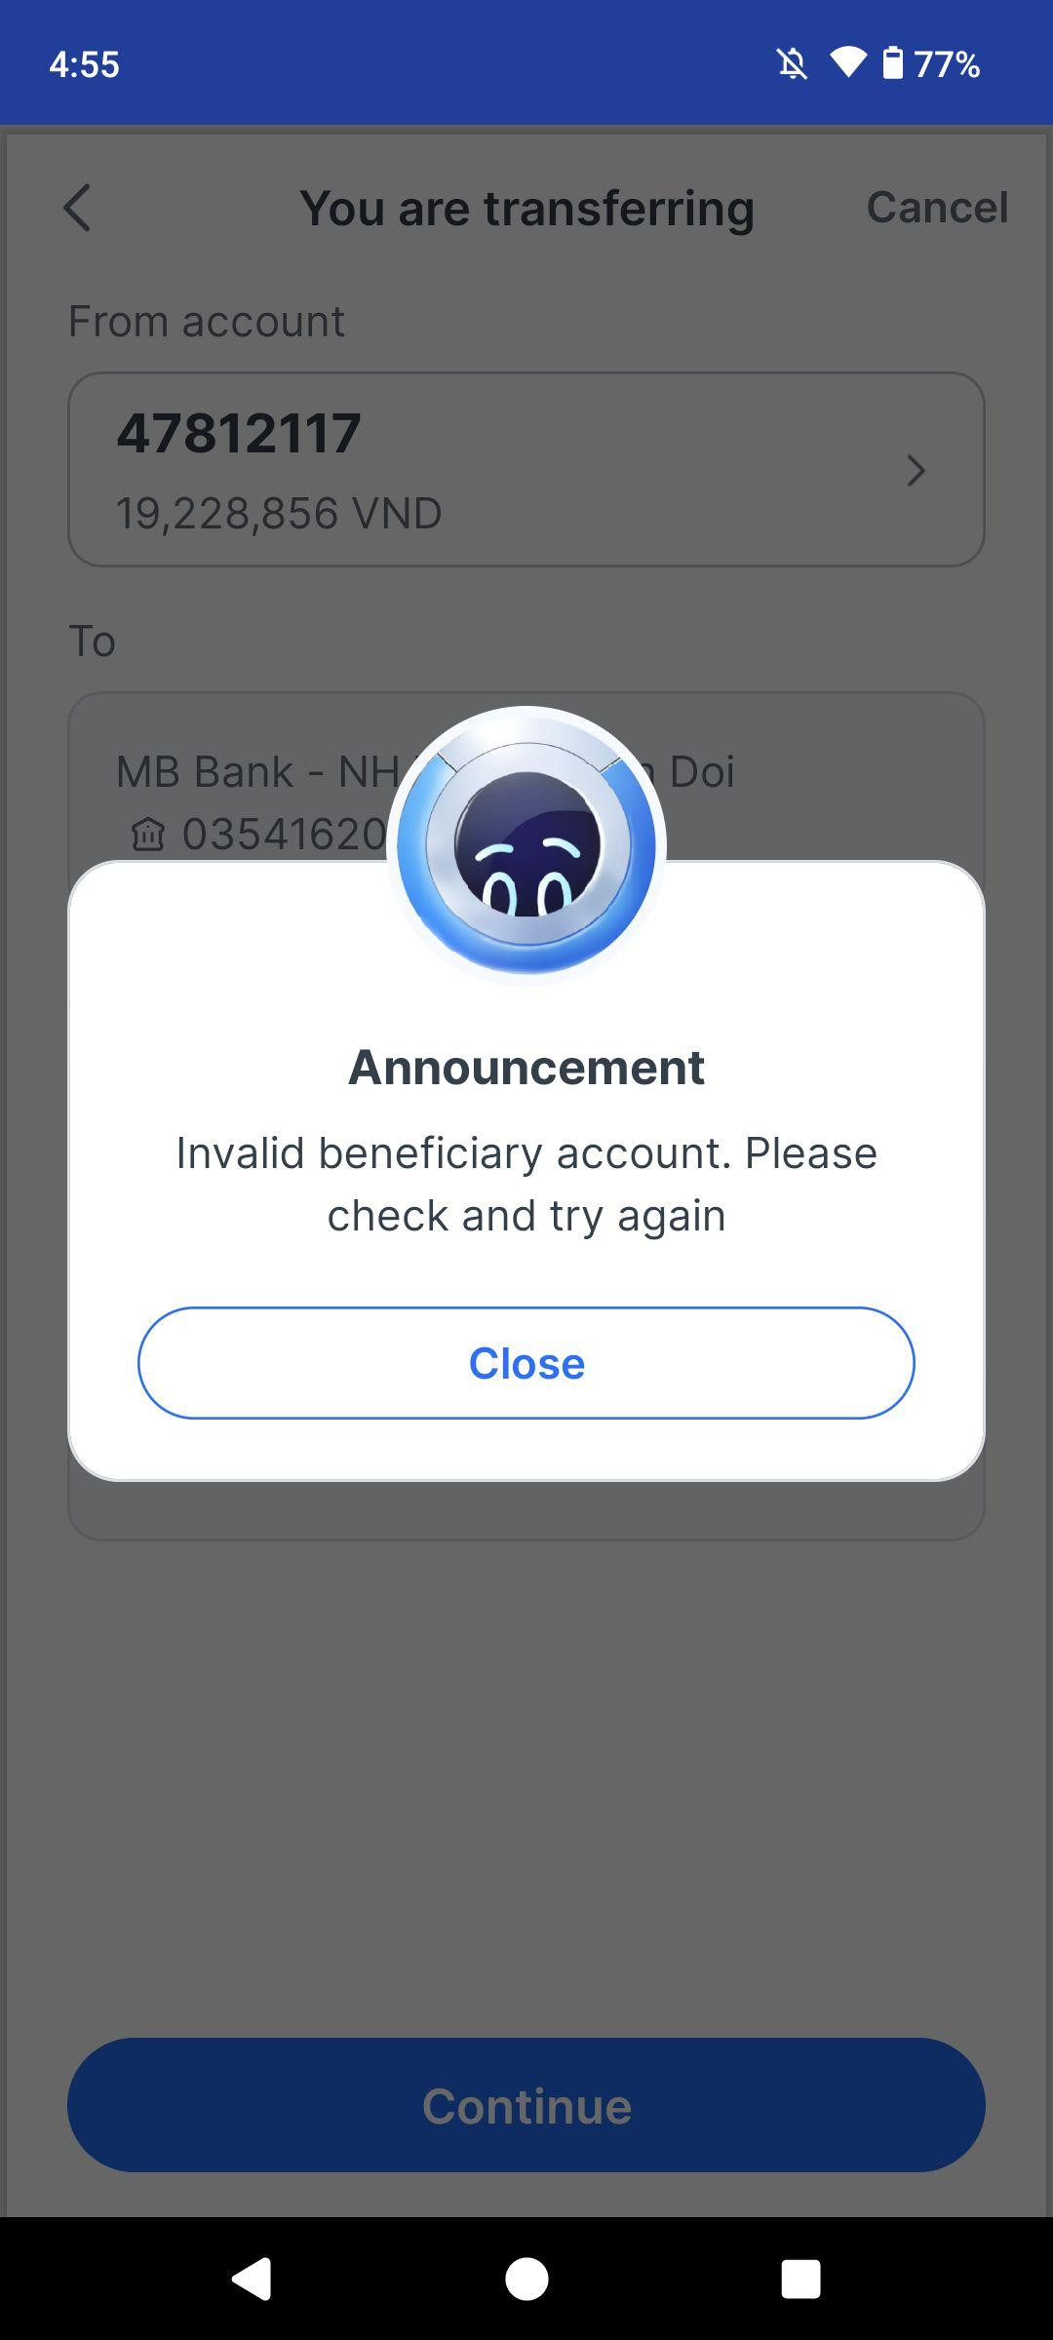Tap the 19,228,856 VND balance text
Viewport: 1053px width, 2340px height.
[279, 513]
